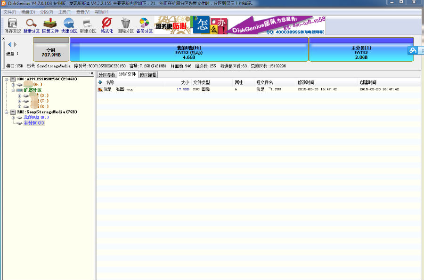Click the serial number text 5C07105SDF9C3BC150
Screen dimensions: 424x280
tap(107, 66)
